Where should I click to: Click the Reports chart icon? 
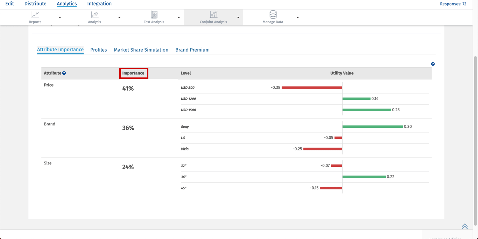click(35, 15)
